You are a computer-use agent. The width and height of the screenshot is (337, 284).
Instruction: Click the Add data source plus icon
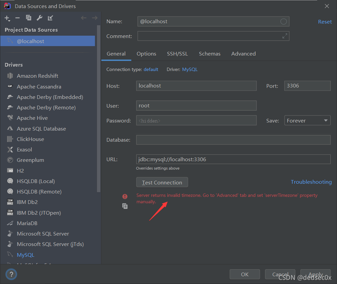[7, 18]
